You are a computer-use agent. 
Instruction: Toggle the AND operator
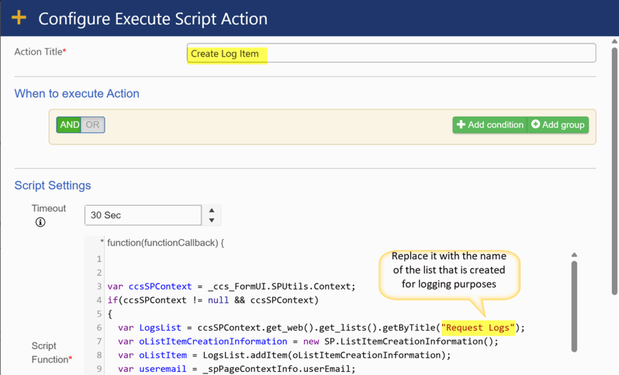point(69,125)
